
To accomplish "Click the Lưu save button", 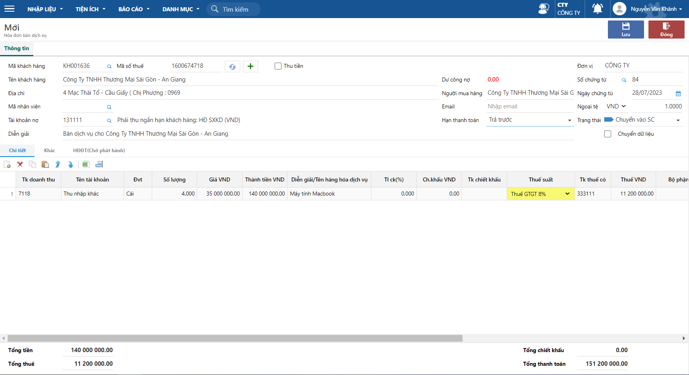I will point(626,30).
